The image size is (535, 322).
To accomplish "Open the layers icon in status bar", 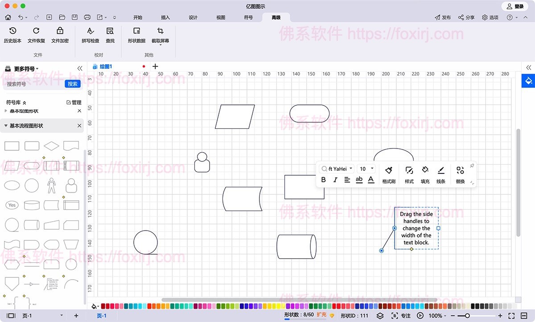I will click(x=380, y=316).
